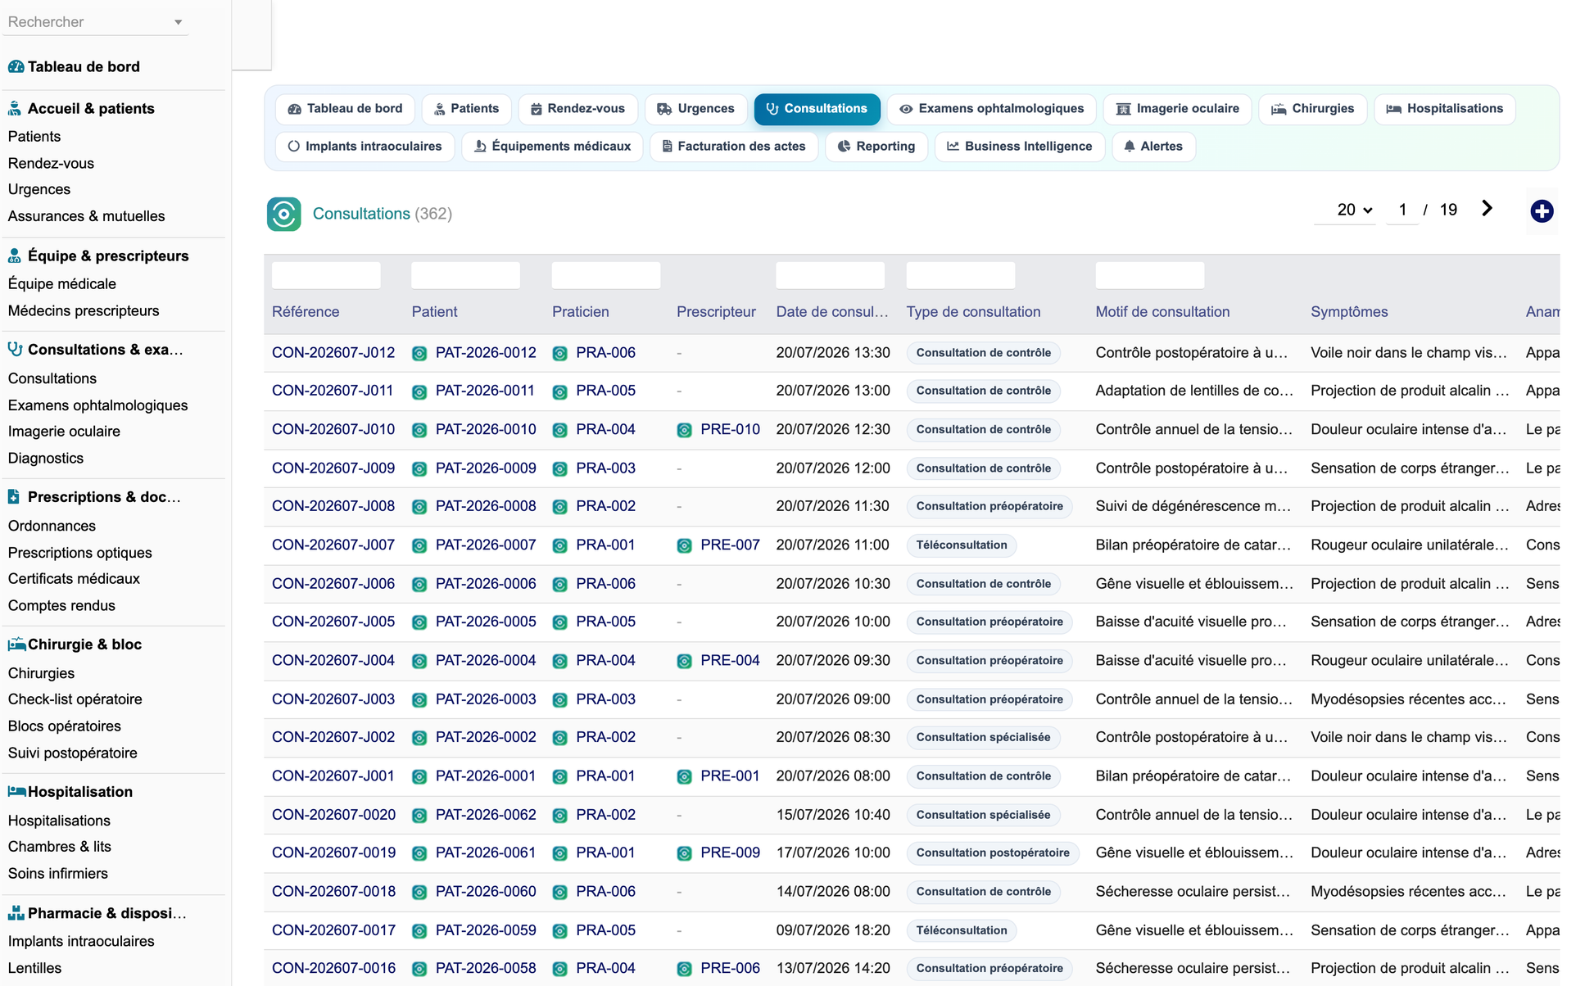Sort by the Symptômes column header
This screenshot has height=986, width=1594.
(x=1349, y=312)
